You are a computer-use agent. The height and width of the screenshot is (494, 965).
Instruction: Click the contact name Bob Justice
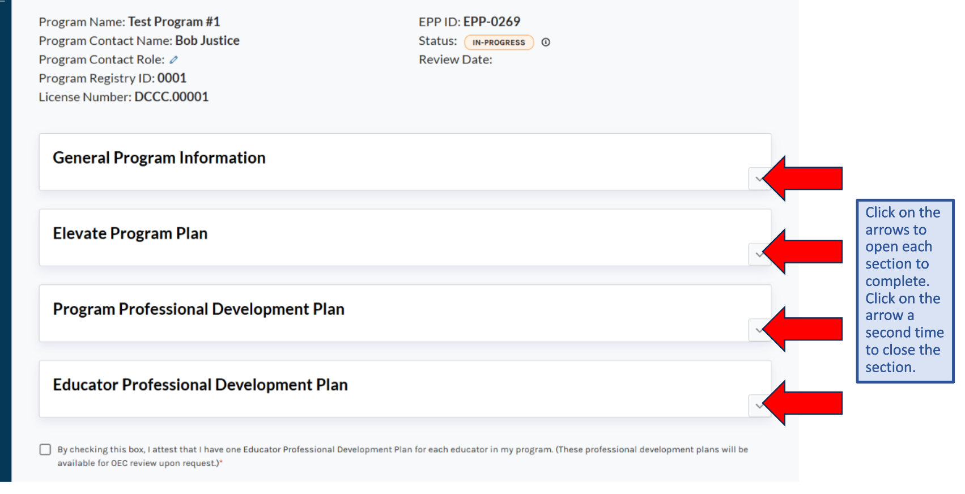[207, 41]
